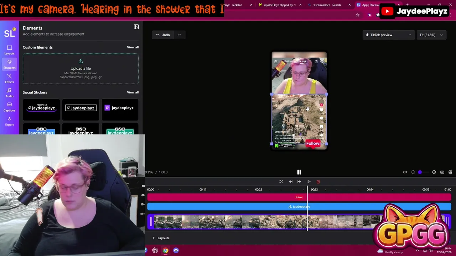456x256 pixels.
Task: Click the StreamLadder SL logo
Action: pos(10,33)
